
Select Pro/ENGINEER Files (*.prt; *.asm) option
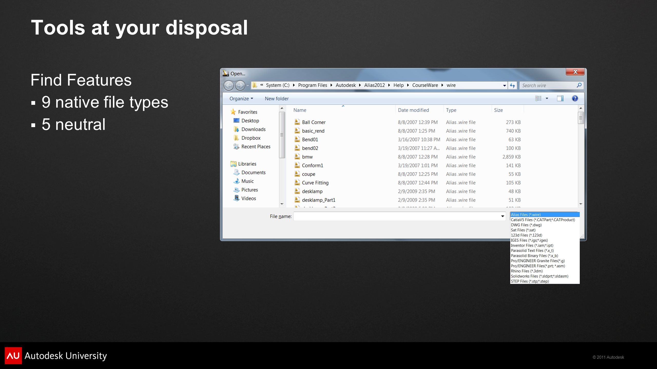tap(545, 266)
